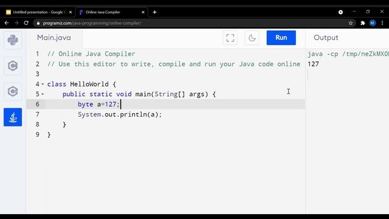Click the 'Use this editor' comment line
This screenshot has height=219, width=389.
pos(174,64)
